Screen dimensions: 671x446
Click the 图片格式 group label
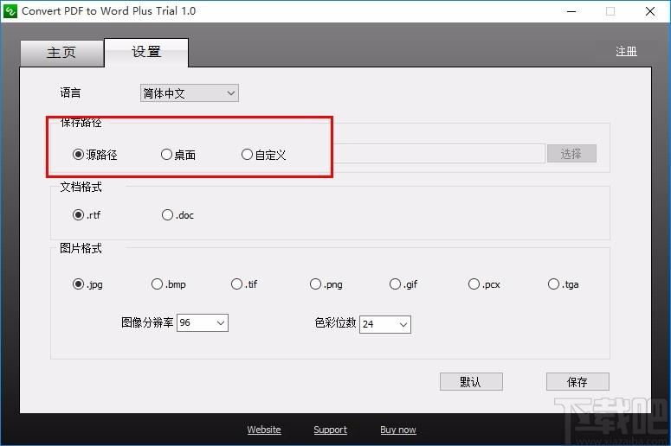(81, 248)
